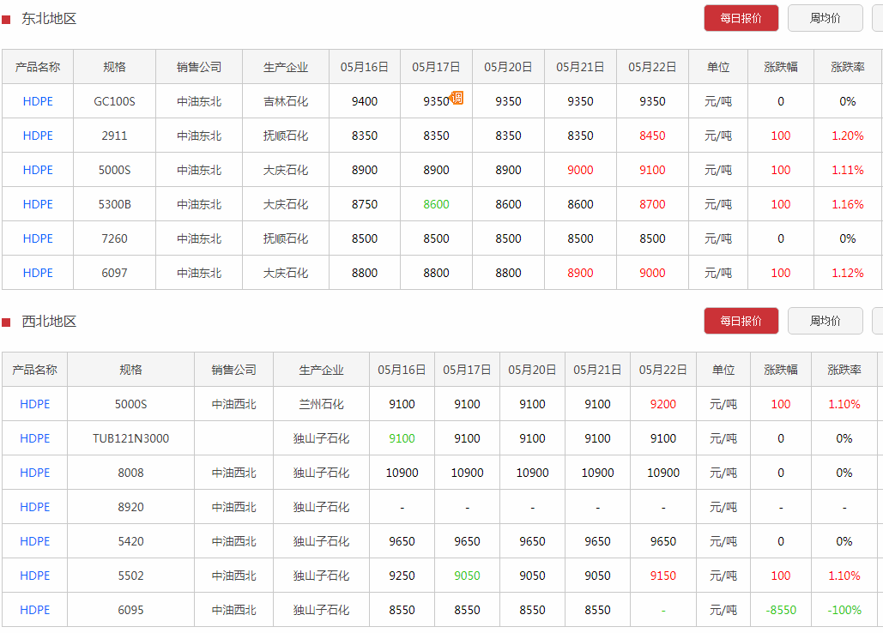The image size is (883, 633).
Task: Click 10900 under 05月16日 in 8008 row
Action: click(402, 473)
